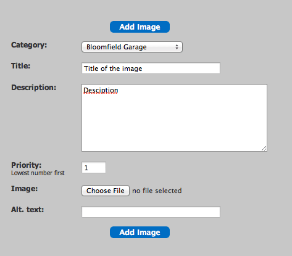Click the Alt. text: label

(x=27, y=210)
